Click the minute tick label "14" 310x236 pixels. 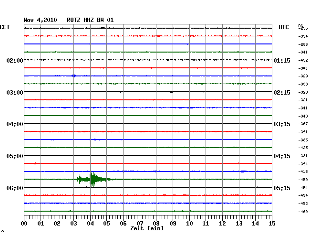pos(255,223)
